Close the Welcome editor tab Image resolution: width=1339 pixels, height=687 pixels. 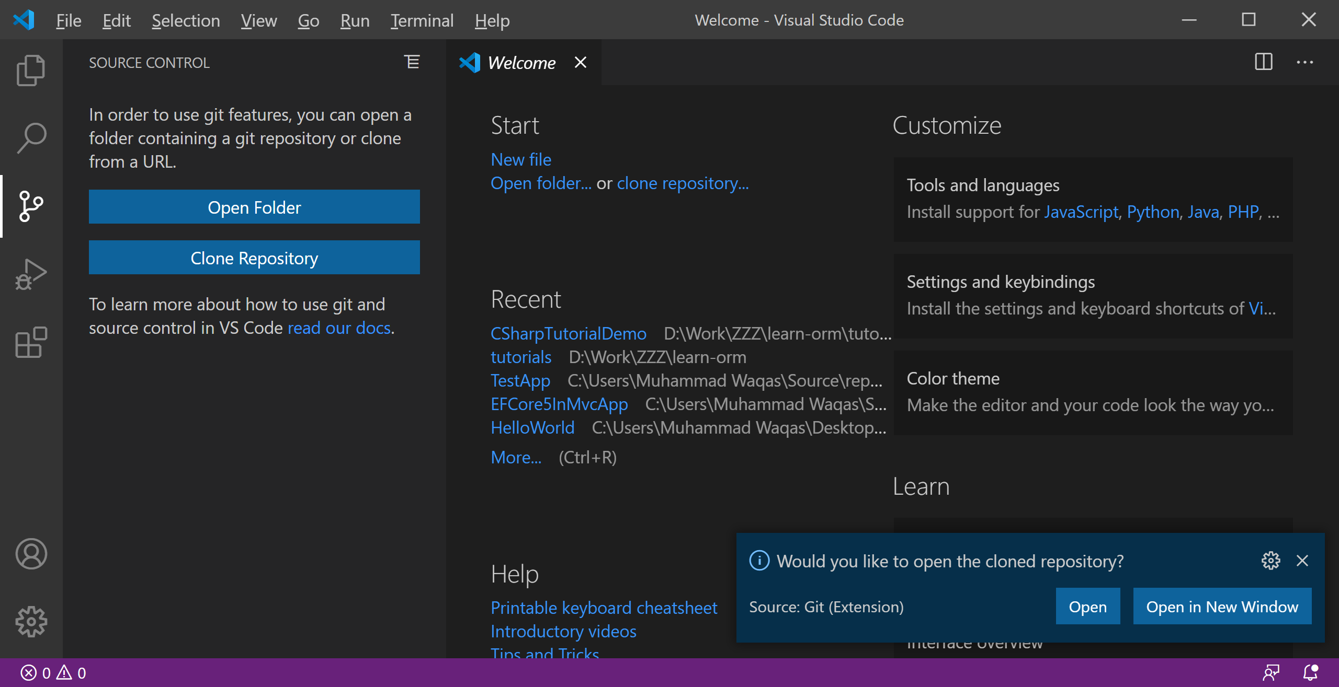point(581,61)
